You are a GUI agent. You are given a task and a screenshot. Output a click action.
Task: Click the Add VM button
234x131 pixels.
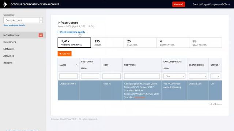pyautogui.click(x=65, y=53)
